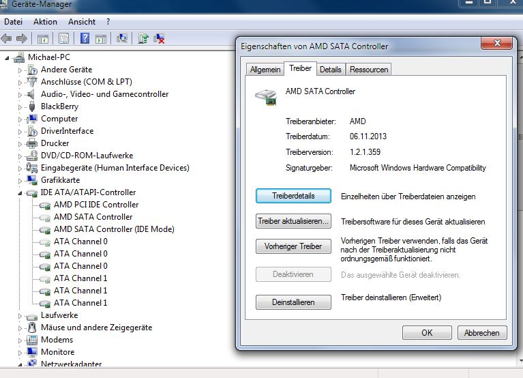Select AMD PCI IDE Controller
This screenshot has height=378, width=523.
coord(96,205)
